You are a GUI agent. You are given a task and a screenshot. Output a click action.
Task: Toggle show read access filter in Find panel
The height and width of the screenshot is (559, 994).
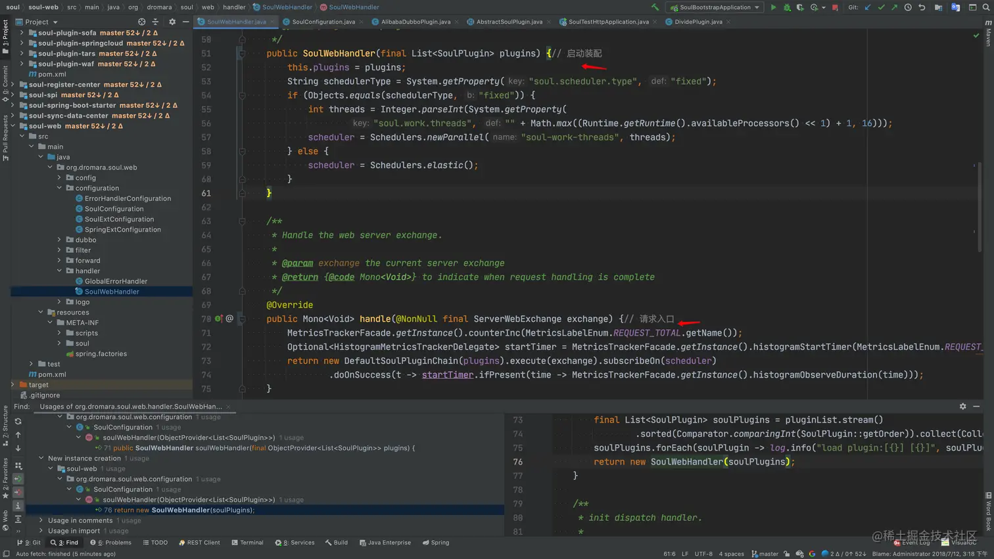18,479
